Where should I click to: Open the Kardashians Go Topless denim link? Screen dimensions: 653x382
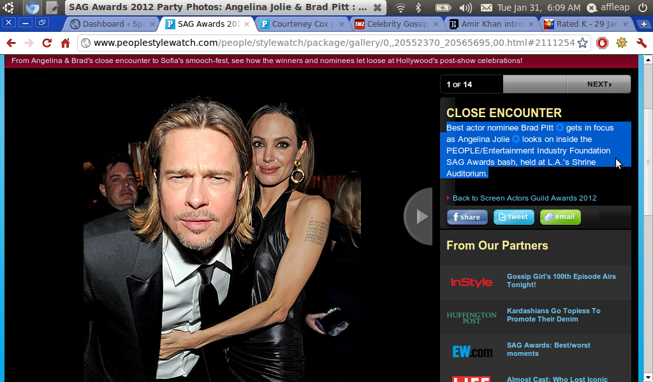pos(554,315)
